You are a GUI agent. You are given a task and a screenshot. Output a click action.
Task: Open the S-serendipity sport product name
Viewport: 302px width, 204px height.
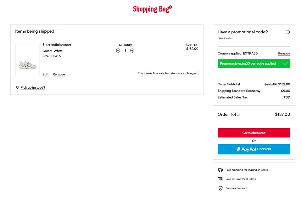coord(57,45)
